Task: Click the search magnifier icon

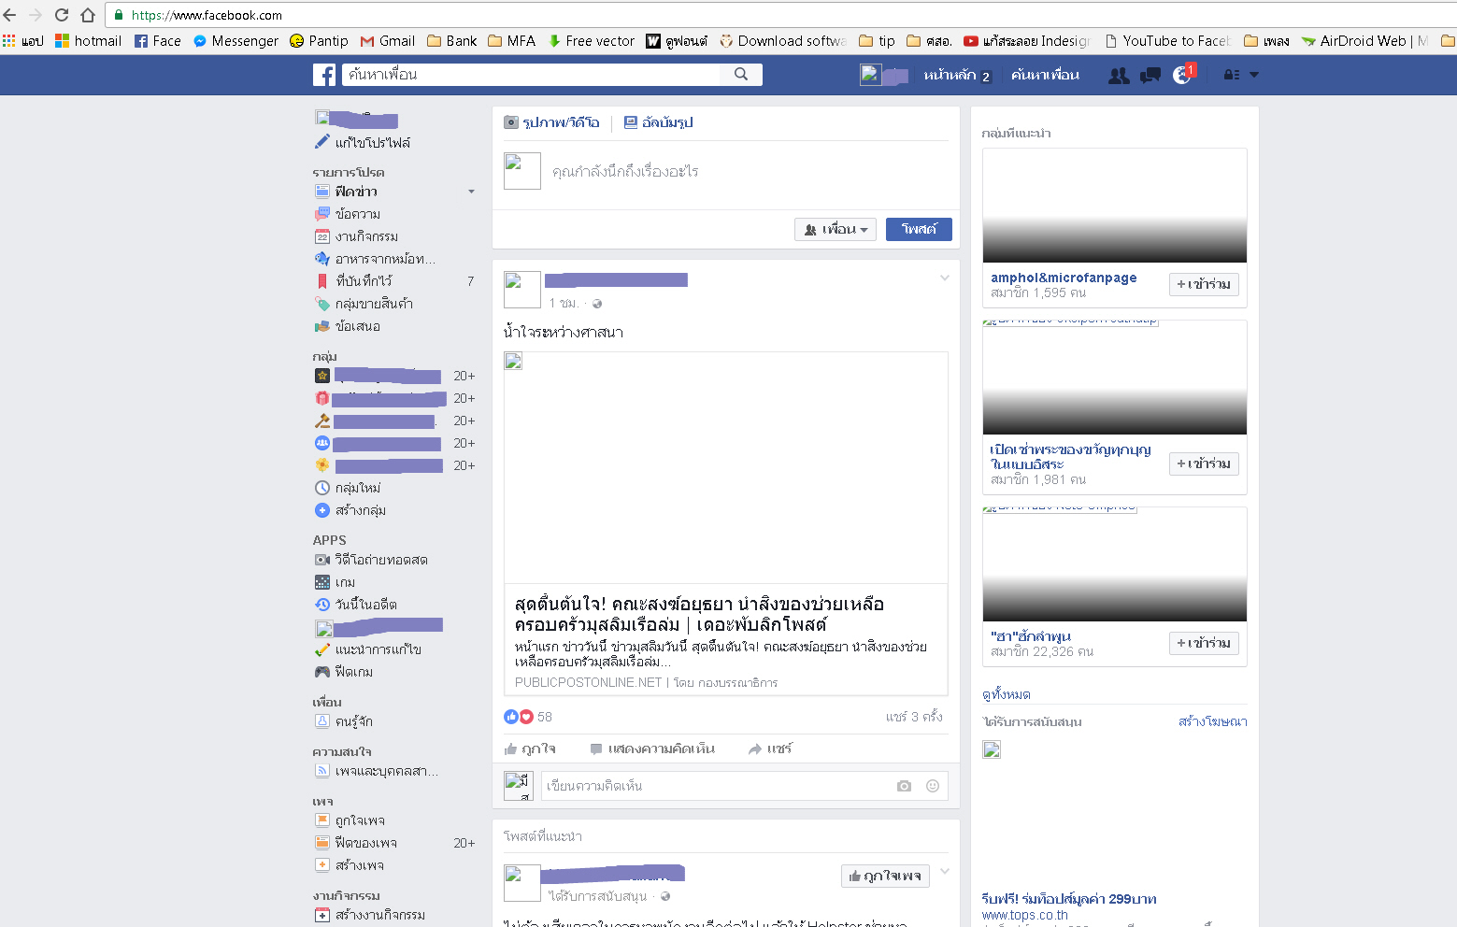Action: click(741, 74)
